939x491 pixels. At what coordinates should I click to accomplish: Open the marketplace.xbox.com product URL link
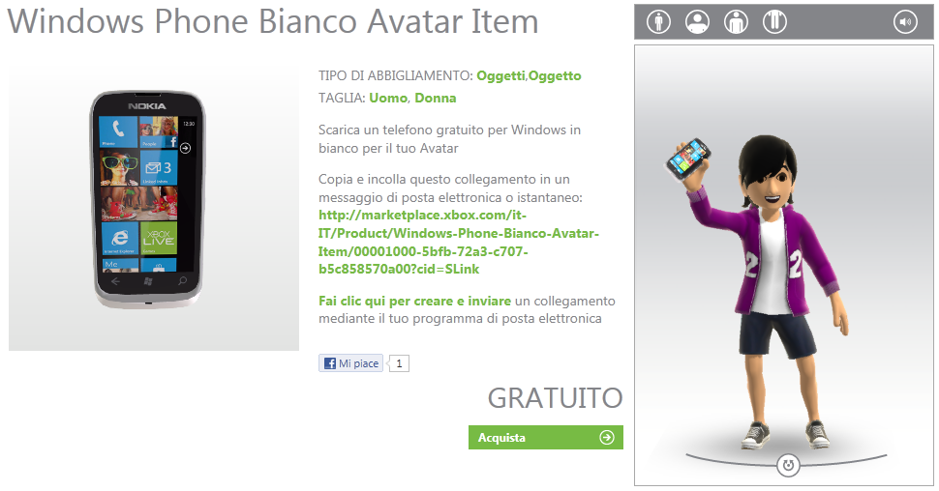459,243
